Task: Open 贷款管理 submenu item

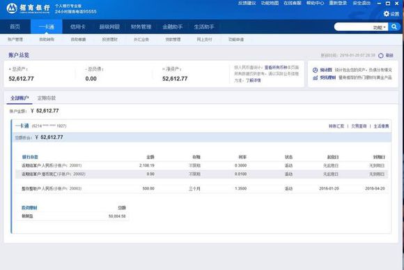Action: 173,39
